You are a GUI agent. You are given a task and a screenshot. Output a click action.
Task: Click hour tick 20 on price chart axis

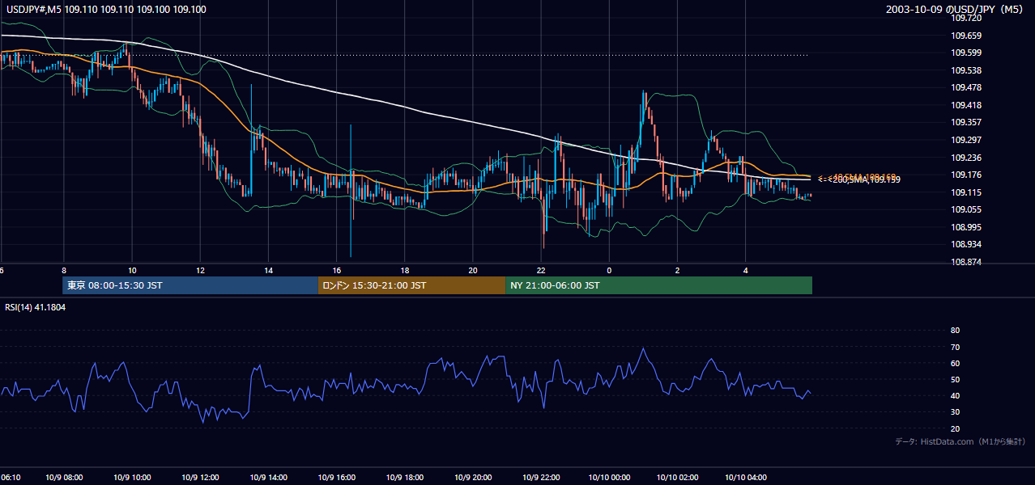point(473,270)
